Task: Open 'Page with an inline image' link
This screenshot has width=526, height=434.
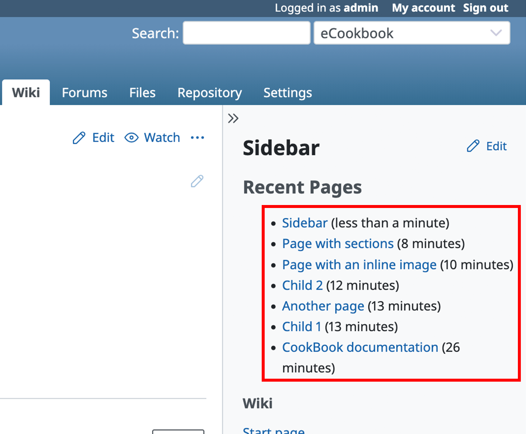Action: (x=359, y=265)
